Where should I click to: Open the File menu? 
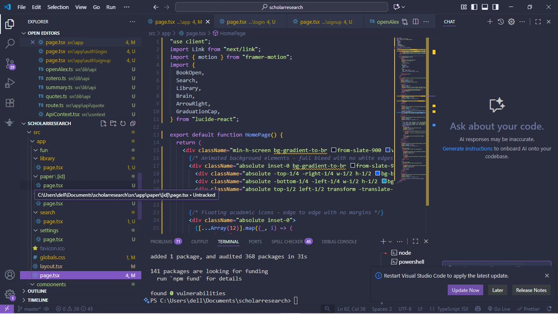coord(21,7)
